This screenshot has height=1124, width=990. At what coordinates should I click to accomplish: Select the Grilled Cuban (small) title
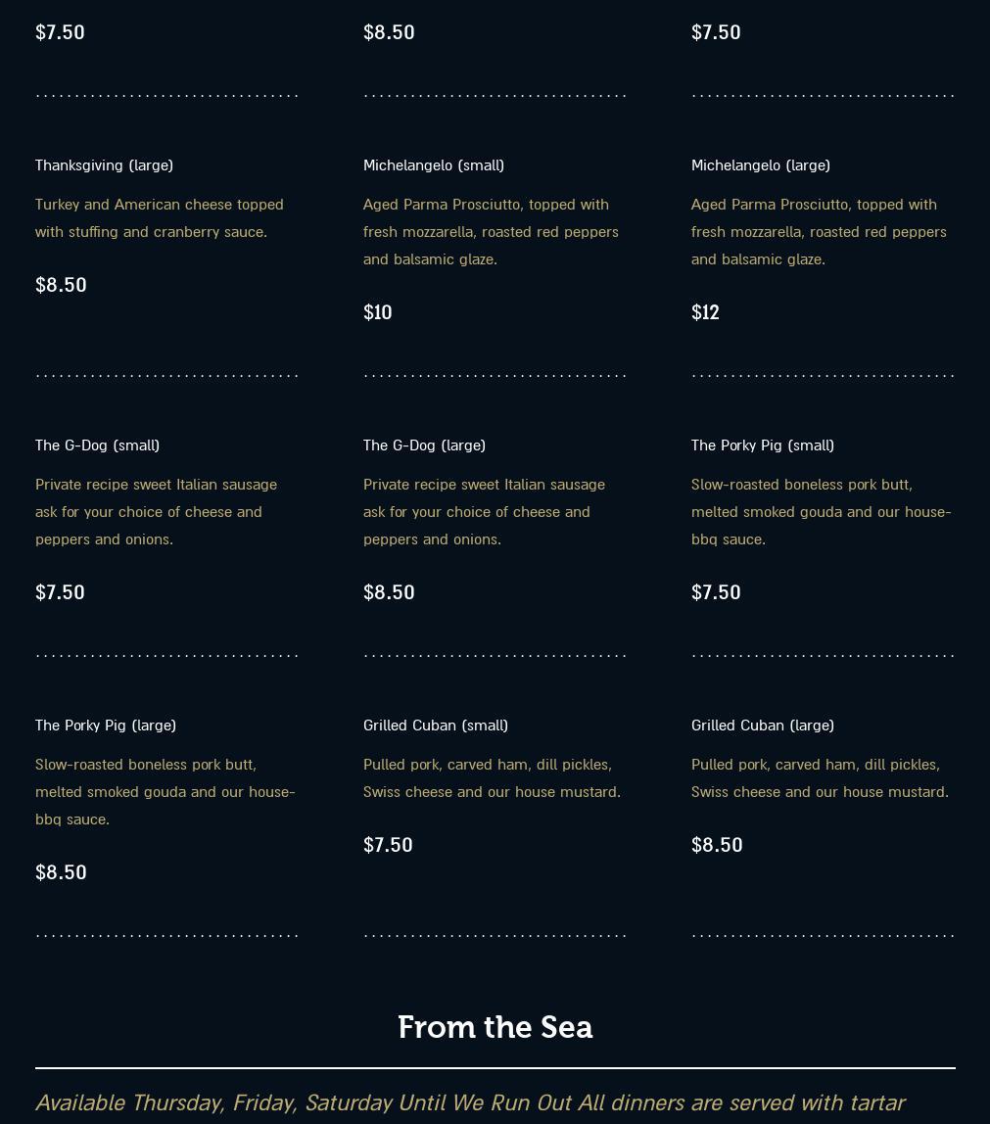coord(436,726)
